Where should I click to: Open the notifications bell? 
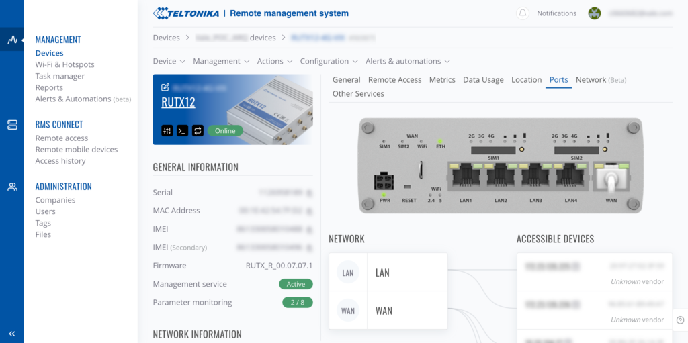pos(523,13)
